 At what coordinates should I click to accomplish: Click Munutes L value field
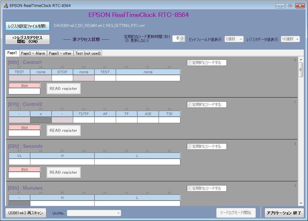pos(137,203)
